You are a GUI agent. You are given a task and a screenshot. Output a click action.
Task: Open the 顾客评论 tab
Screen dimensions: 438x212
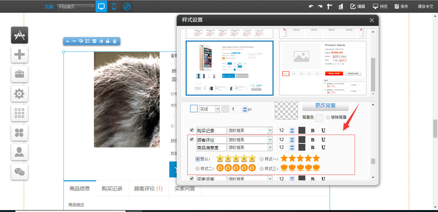[148, 189]
